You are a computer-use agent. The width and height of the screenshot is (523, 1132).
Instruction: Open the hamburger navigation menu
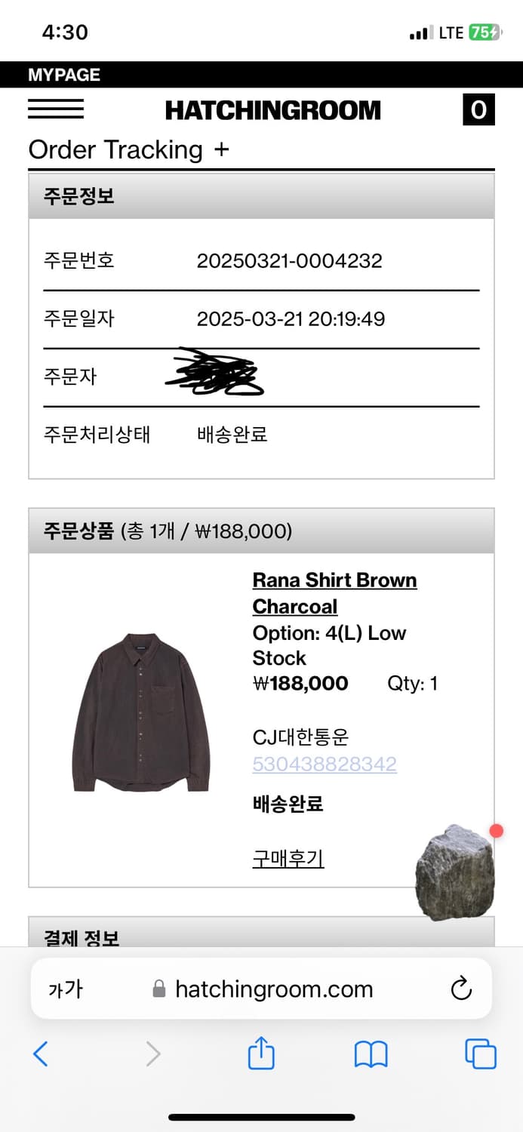56,110
